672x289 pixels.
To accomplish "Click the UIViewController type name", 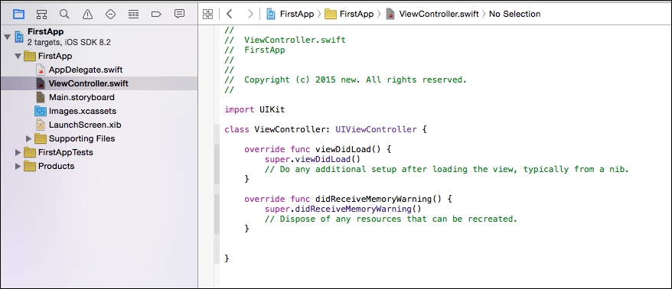I will pos(376,129).
